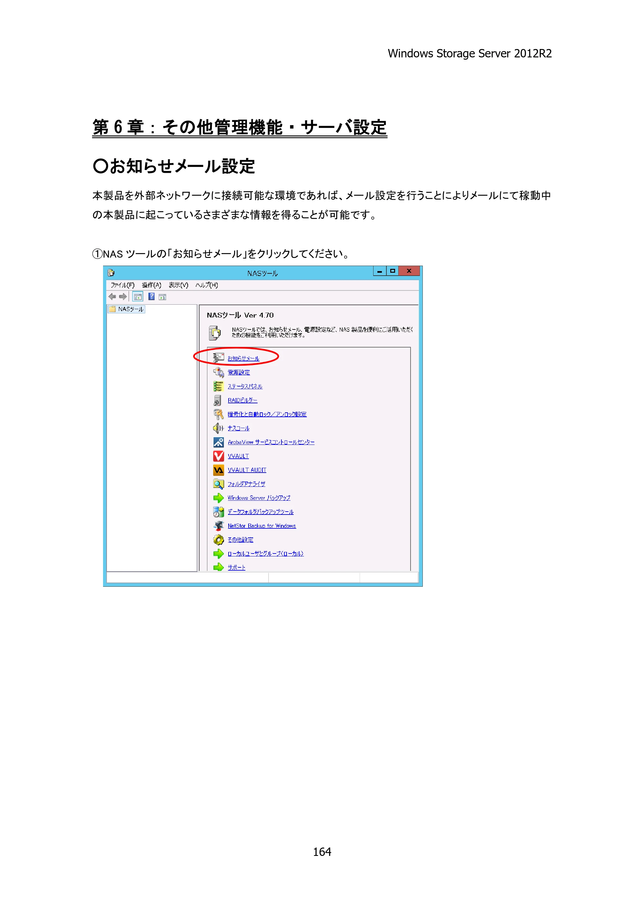Click the ArobaView service control icon

[x=218, y=442]
